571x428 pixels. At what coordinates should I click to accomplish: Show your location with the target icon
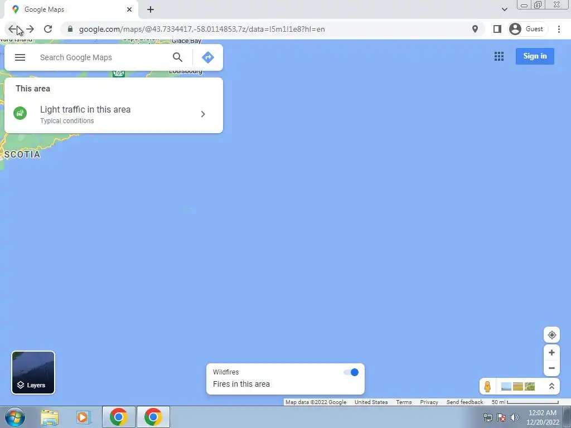coord(551,335)
